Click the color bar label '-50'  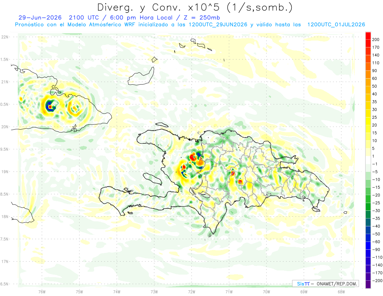pos(376,234)
